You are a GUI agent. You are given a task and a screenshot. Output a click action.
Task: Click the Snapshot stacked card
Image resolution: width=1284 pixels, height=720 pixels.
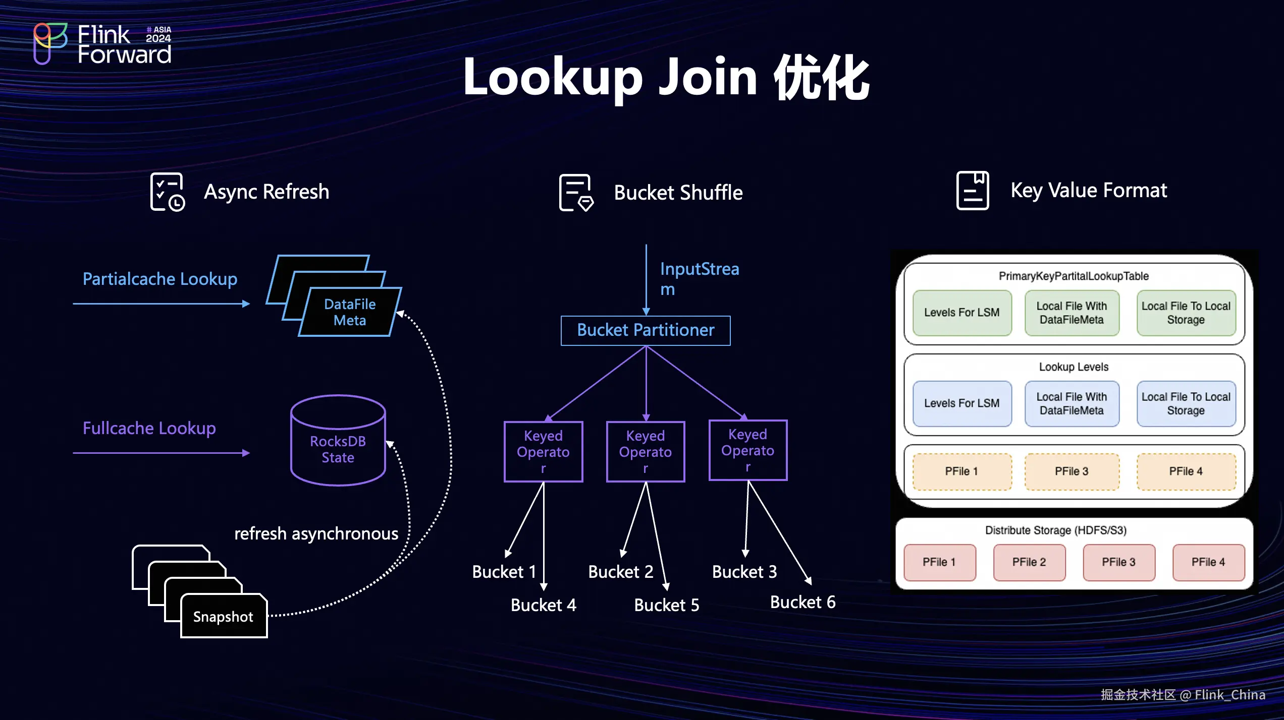pos(224,616)
